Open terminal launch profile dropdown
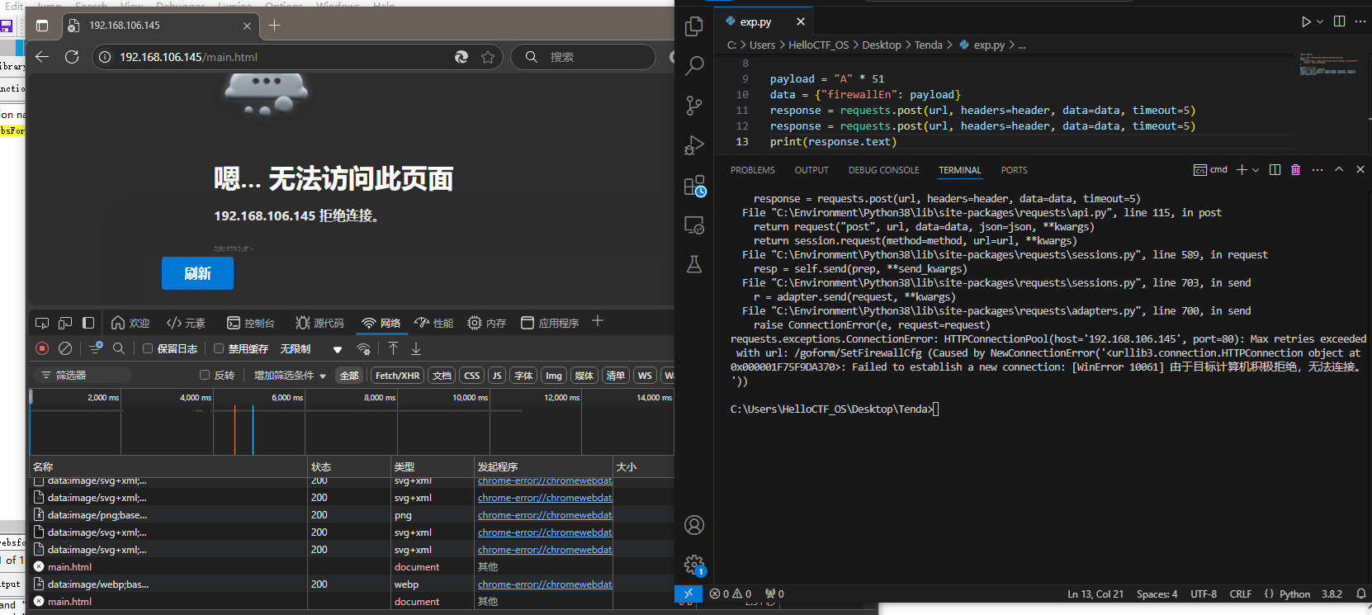The height and width of the screenshot is (615, 1372). (x=1256, y=170)
